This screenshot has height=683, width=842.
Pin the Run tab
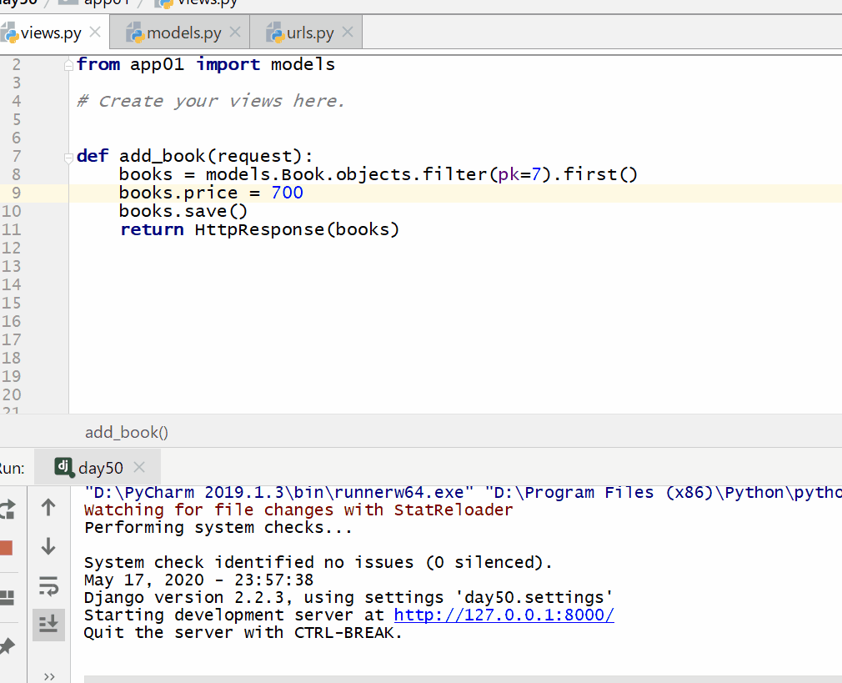tap(7, 645)
